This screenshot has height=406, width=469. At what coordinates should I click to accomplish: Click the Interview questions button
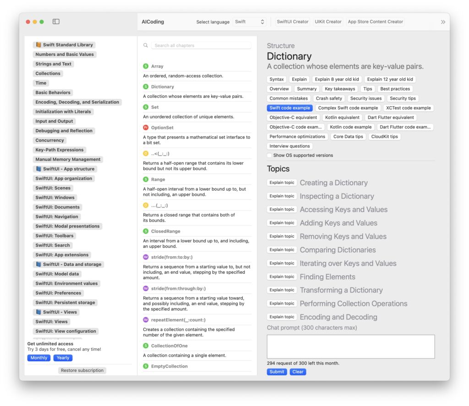289,146
